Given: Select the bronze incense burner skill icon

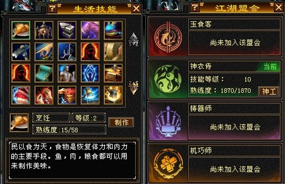Looking at the screenshot, I should click(44, 30).
